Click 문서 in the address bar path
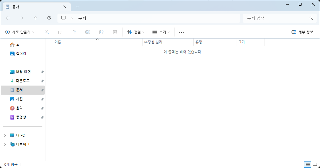This screenshot has width=320, height=168. click(x=82, y=18)
